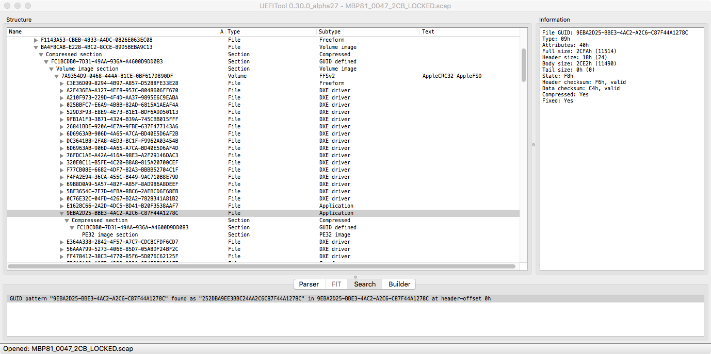Sort tree by Subtype column header

pyautogui.click(x=368, y=32)
